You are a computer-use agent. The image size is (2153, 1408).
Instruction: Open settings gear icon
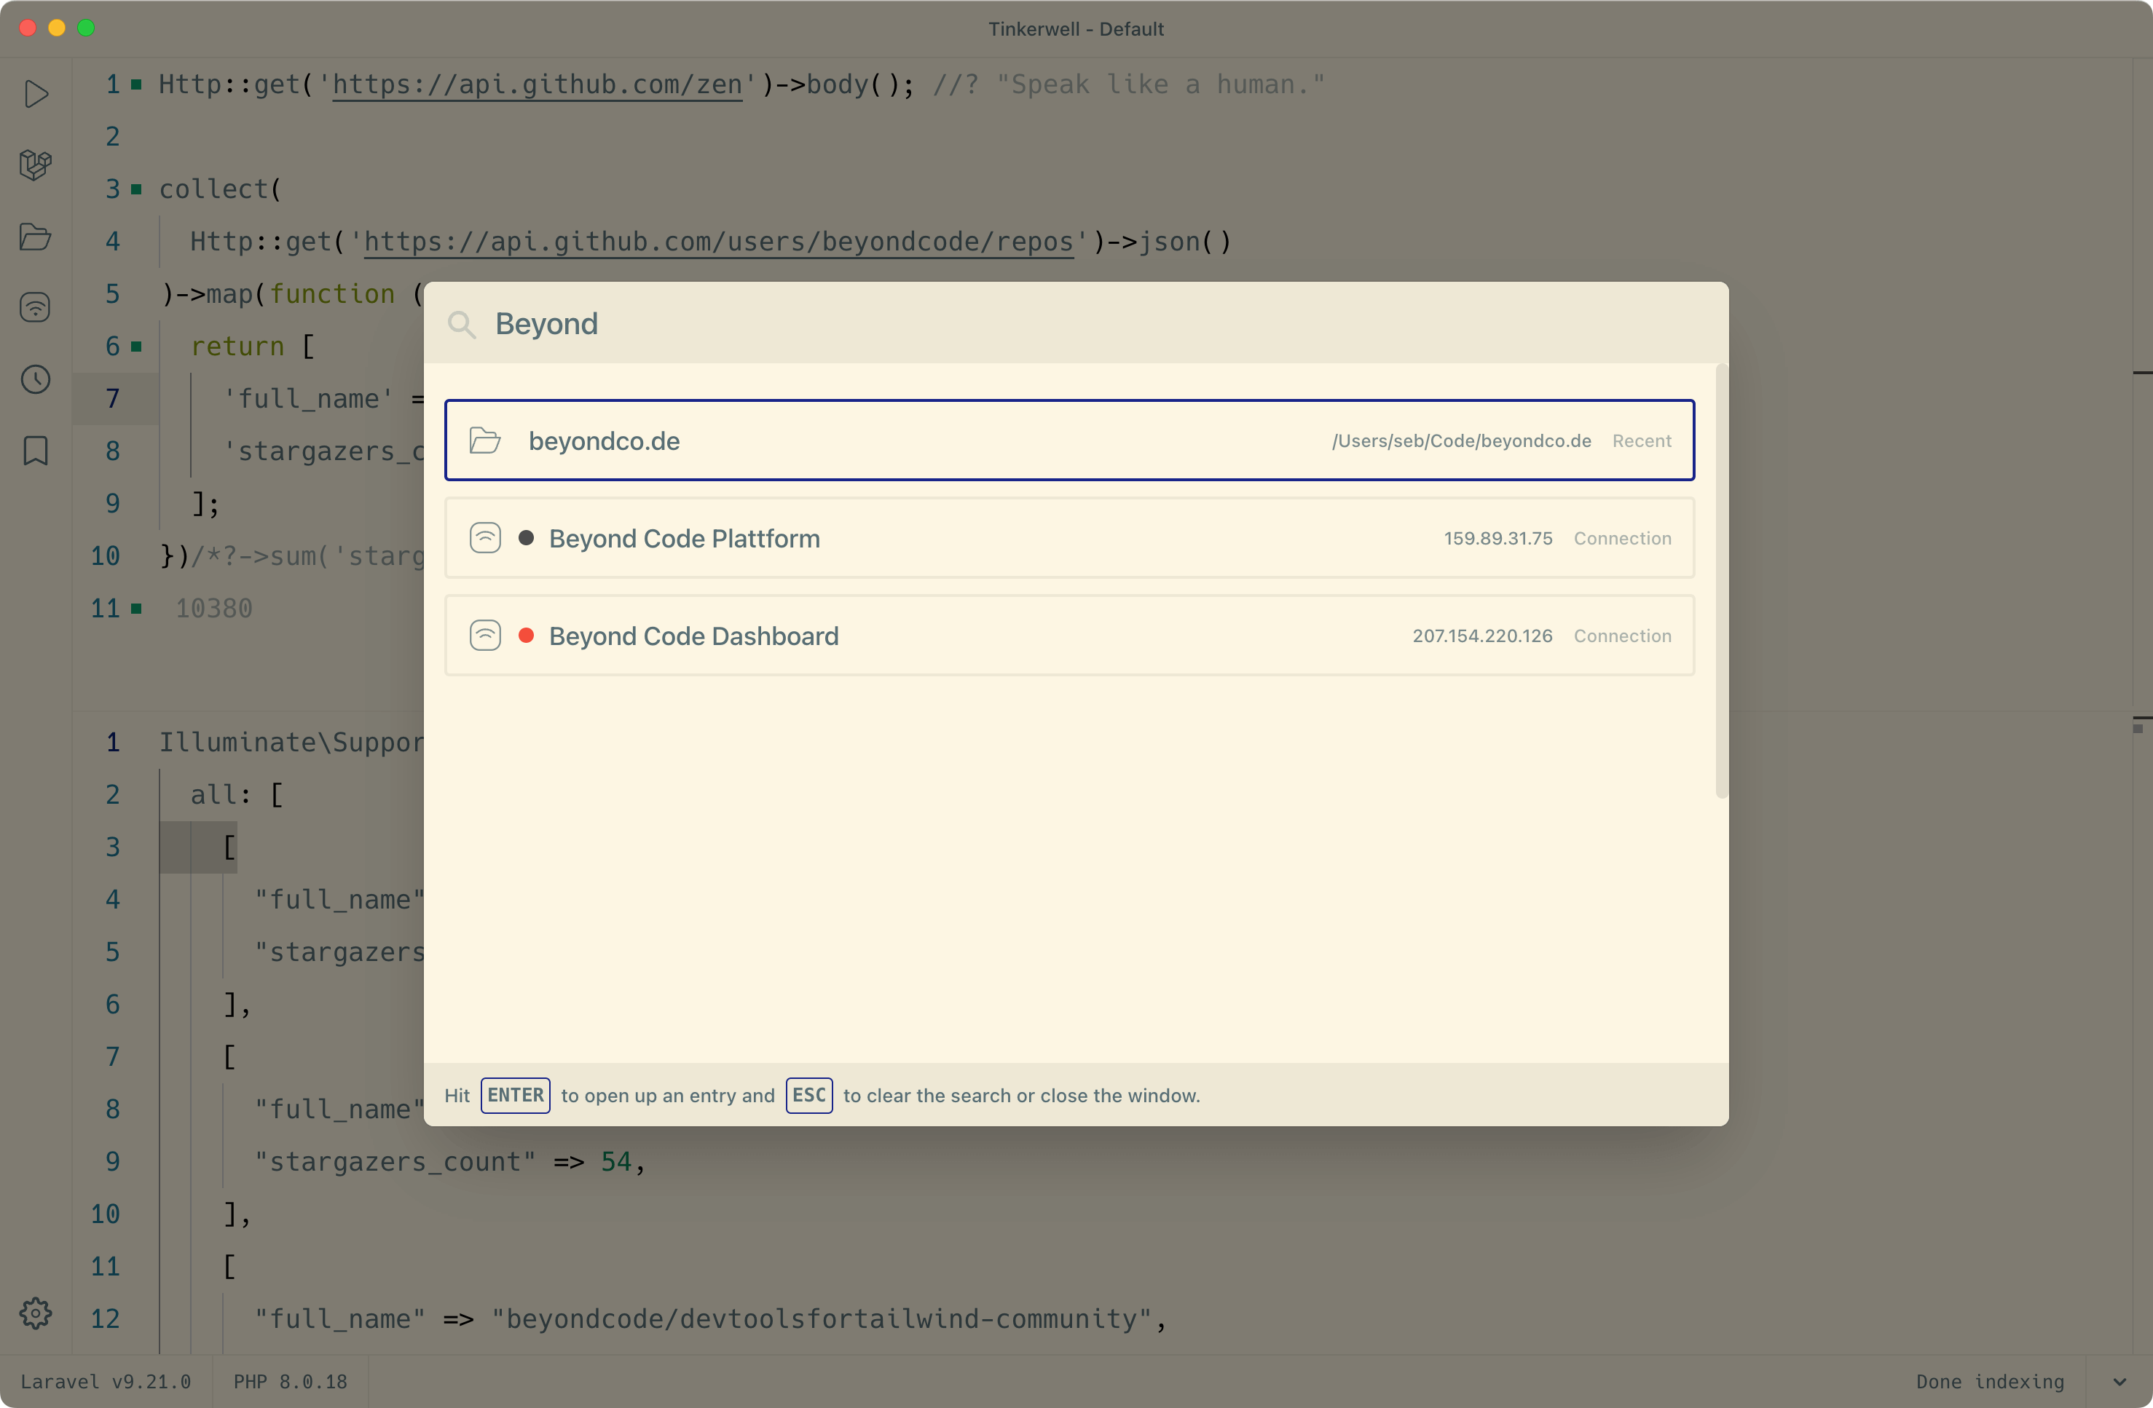(x=36, y=1313)
